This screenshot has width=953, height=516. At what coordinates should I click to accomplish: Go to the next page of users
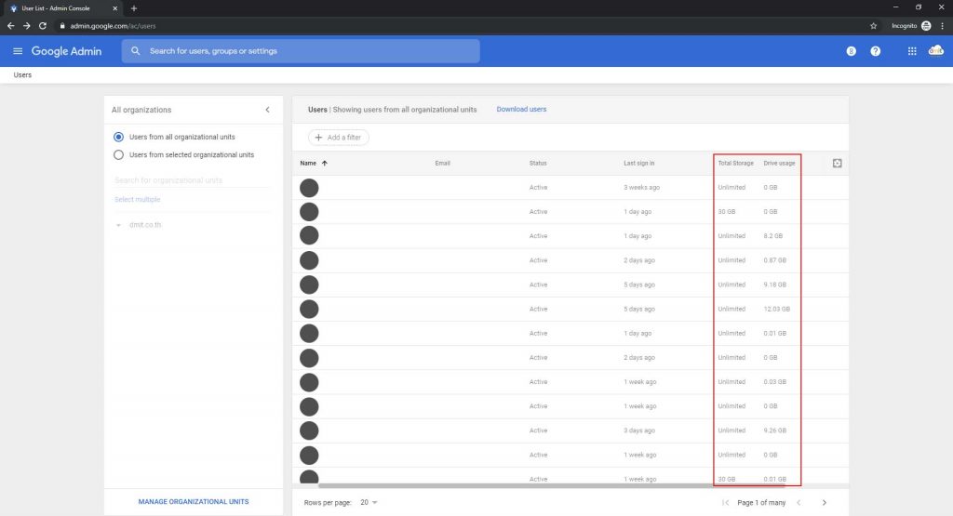click(825, 503)
